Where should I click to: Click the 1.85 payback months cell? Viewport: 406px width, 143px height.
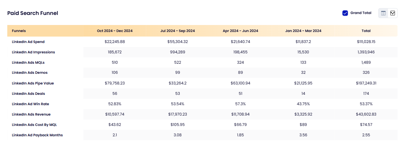(x=240, y=135)
